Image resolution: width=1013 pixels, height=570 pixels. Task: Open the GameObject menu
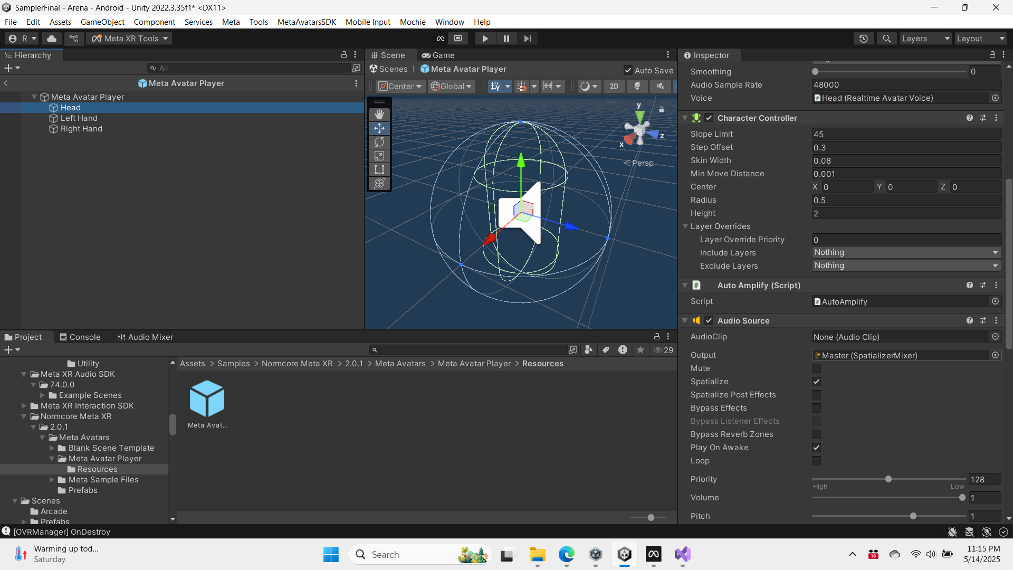click(102, 22)
